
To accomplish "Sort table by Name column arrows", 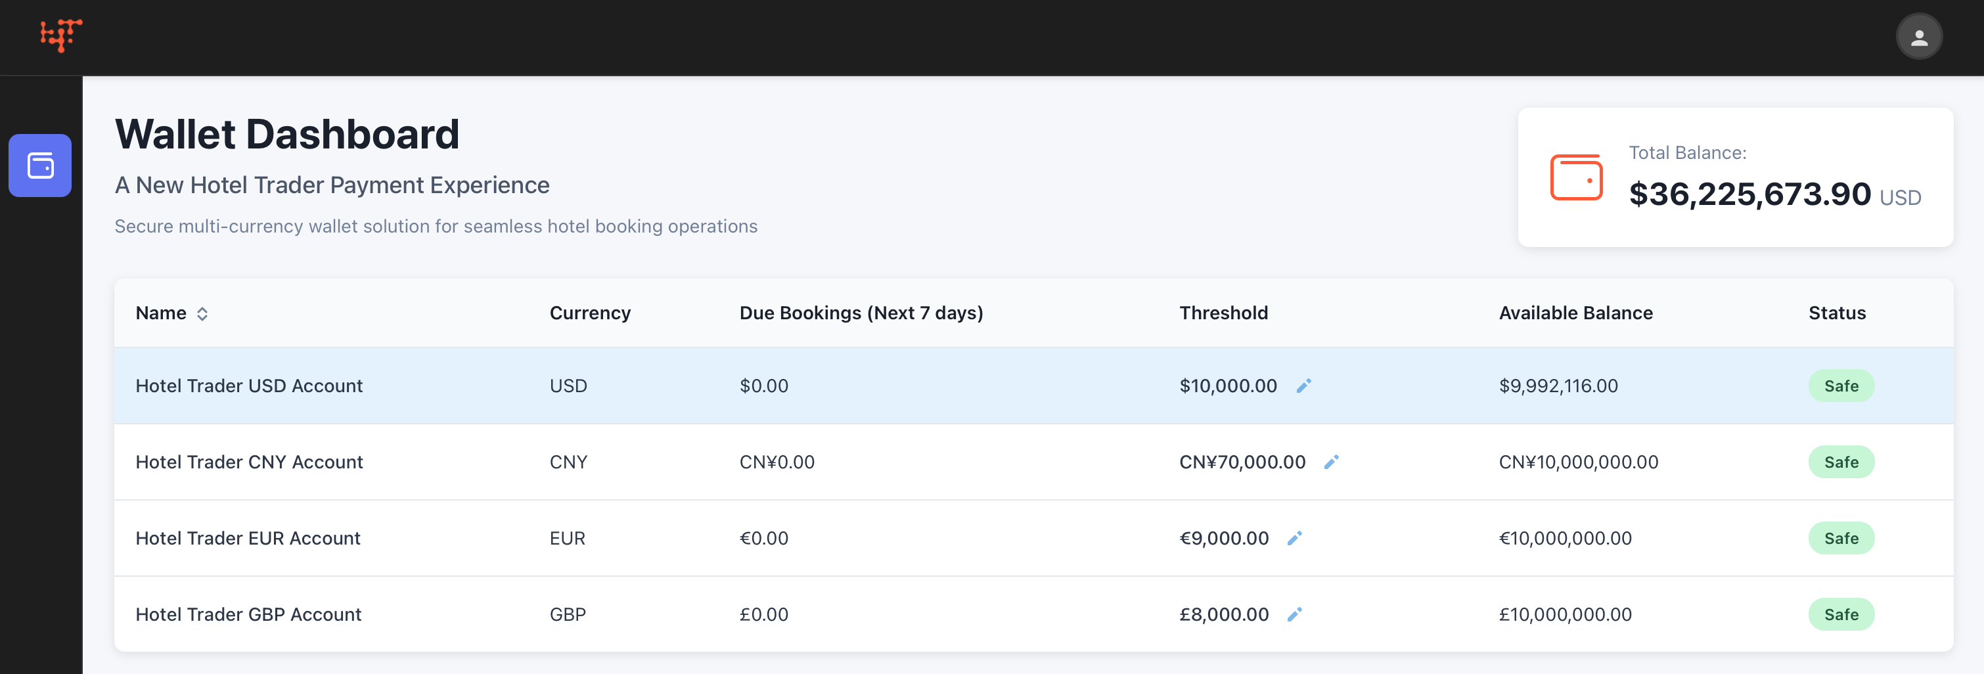I will click(x=202, y=313).
